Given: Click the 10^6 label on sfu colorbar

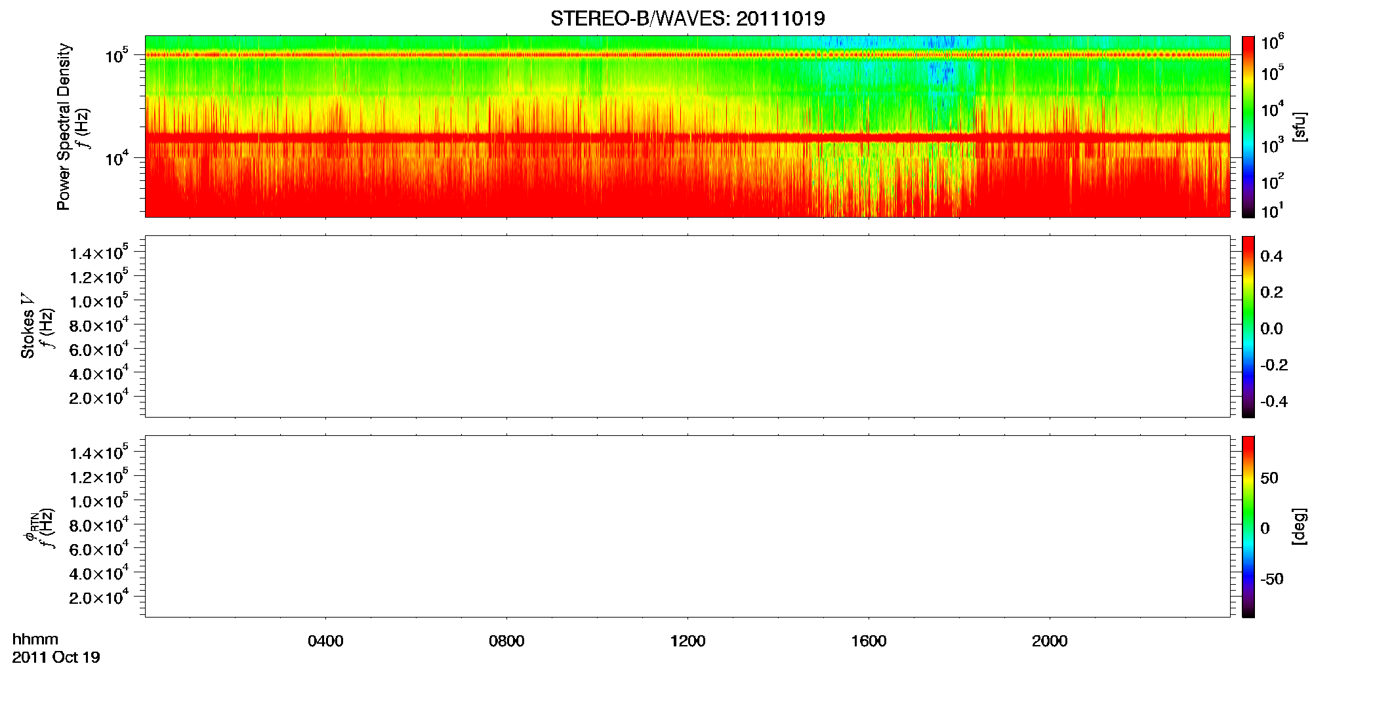Looking at the screenshot, I should (x=1272, y=41).
